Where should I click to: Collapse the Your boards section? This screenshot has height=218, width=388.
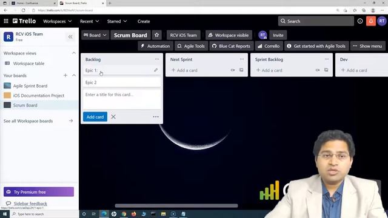[74, 75]
